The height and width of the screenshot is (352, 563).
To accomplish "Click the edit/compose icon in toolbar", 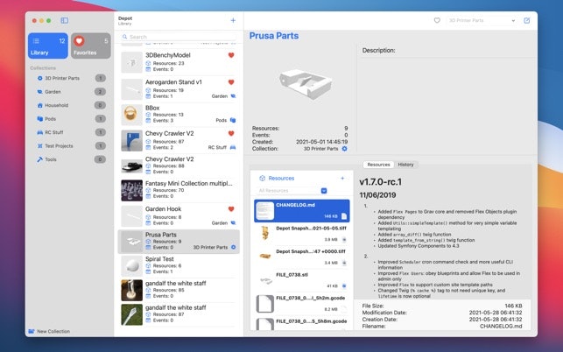I will click(527, 20).
